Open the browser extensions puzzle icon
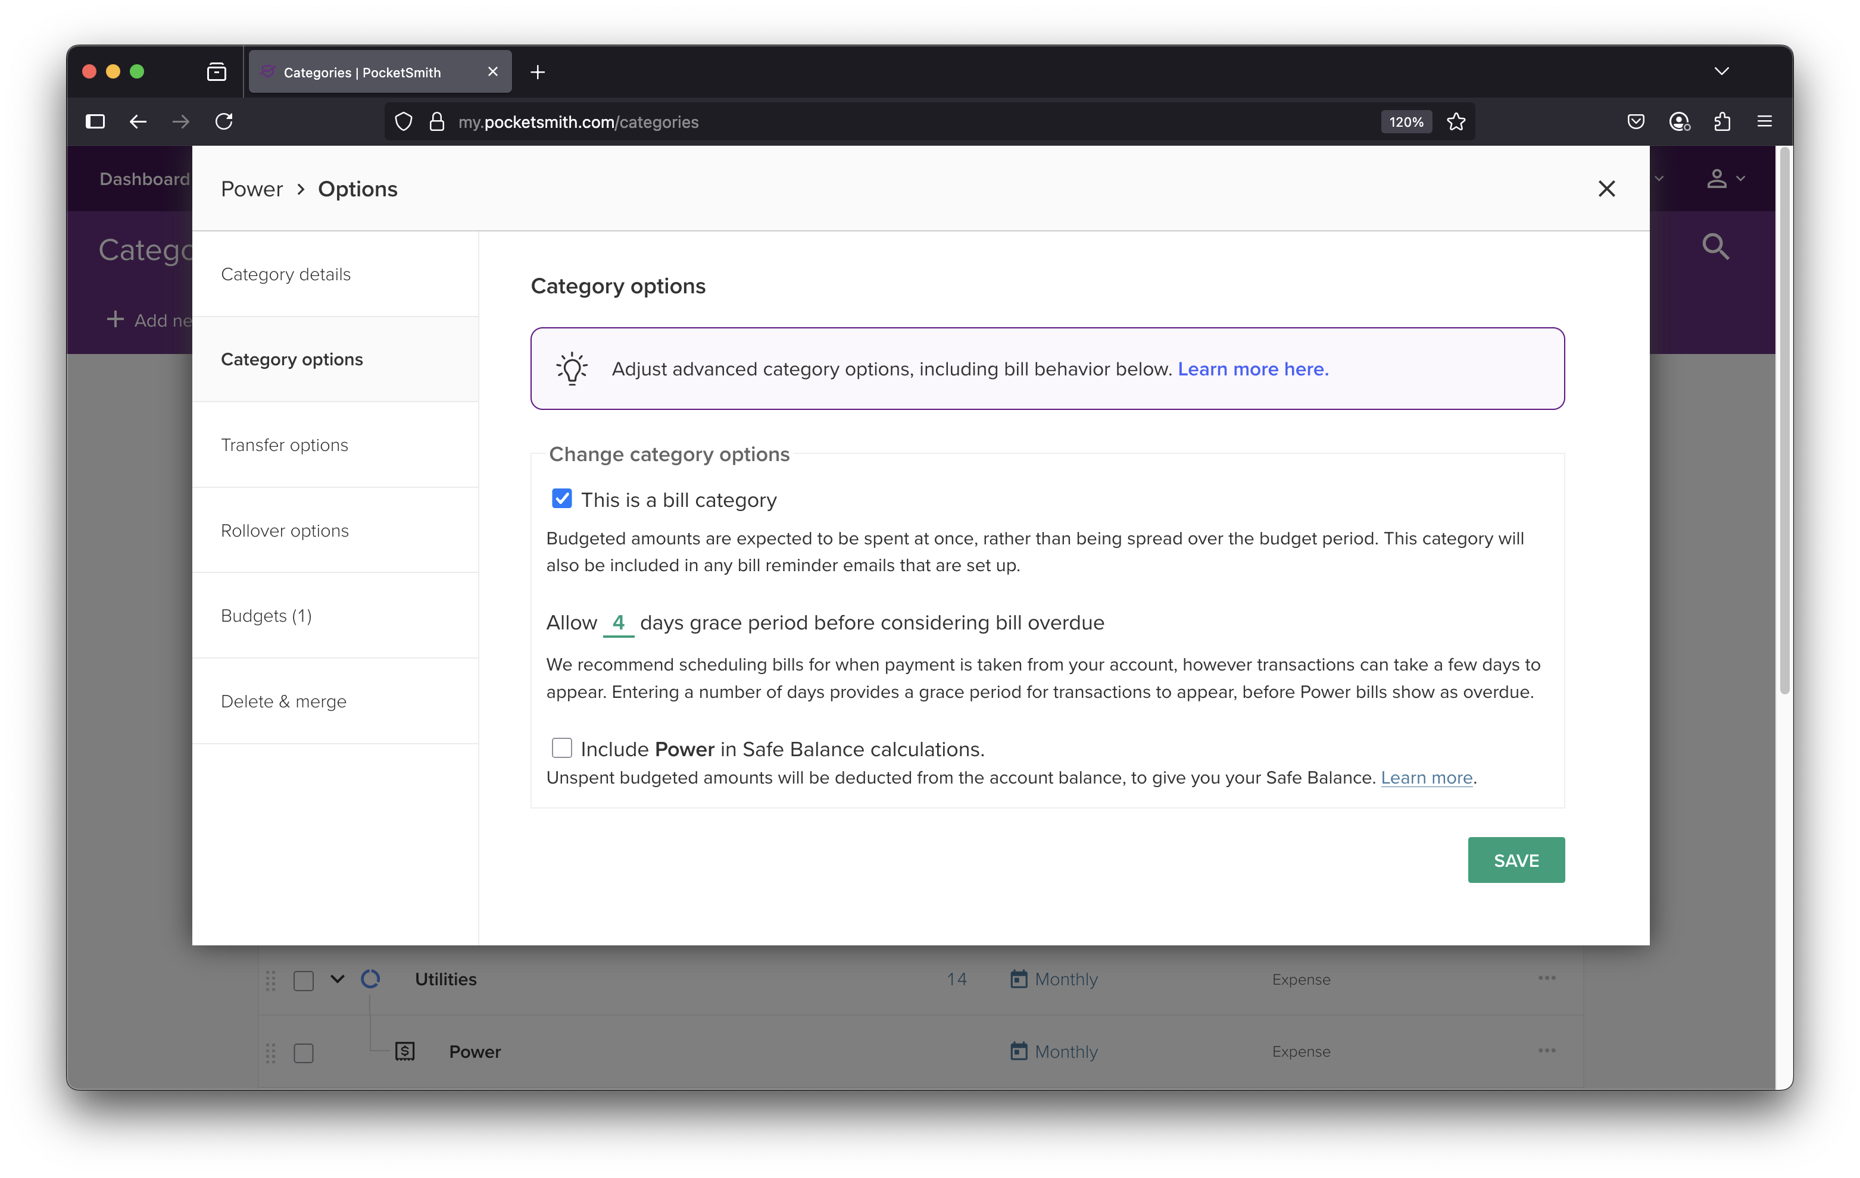 1722,122
